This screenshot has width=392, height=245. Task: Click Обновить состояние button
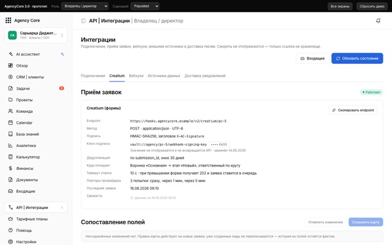point(357,58)
